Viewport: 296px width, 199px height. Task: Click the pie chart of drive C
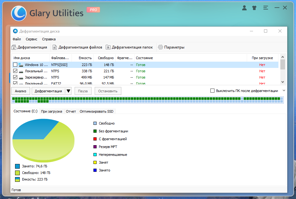coord(43,140)
